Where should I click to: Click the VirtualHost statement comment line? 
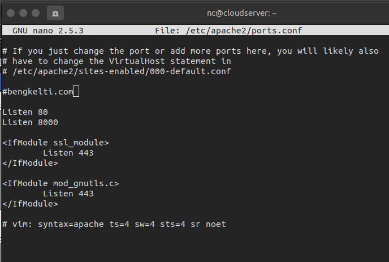pos(116,61)
